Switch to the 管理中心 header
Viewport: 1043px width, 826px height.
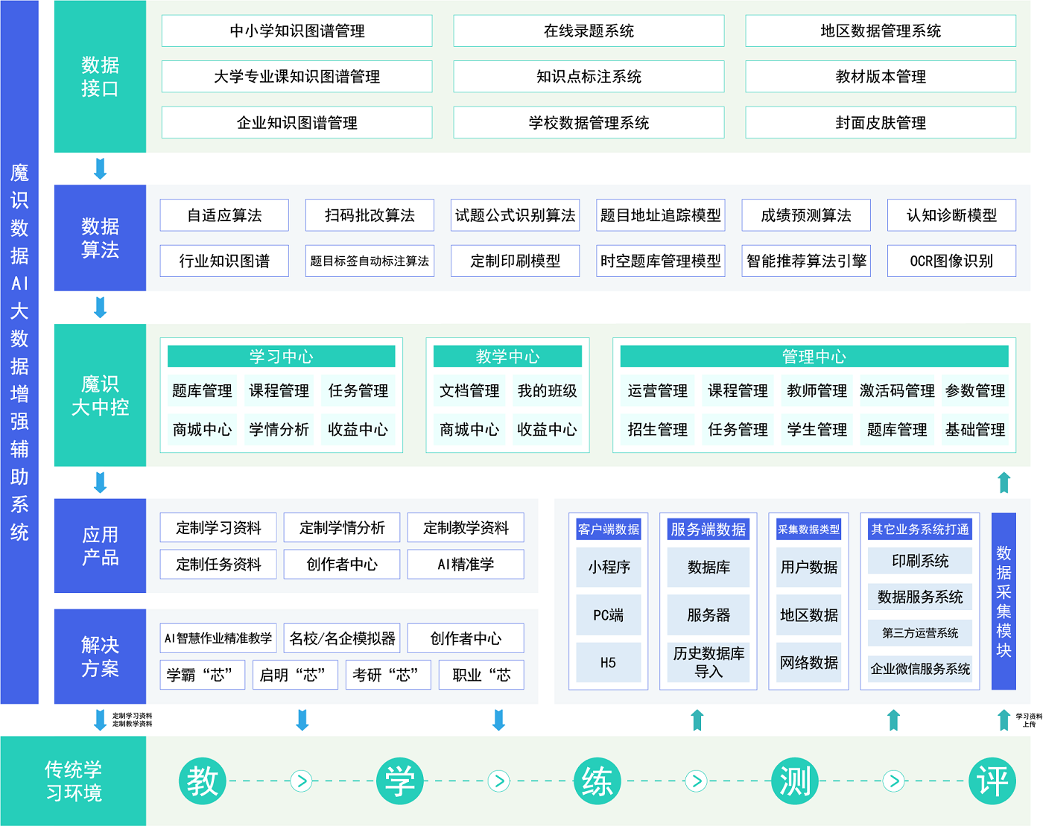click(814, 357)
